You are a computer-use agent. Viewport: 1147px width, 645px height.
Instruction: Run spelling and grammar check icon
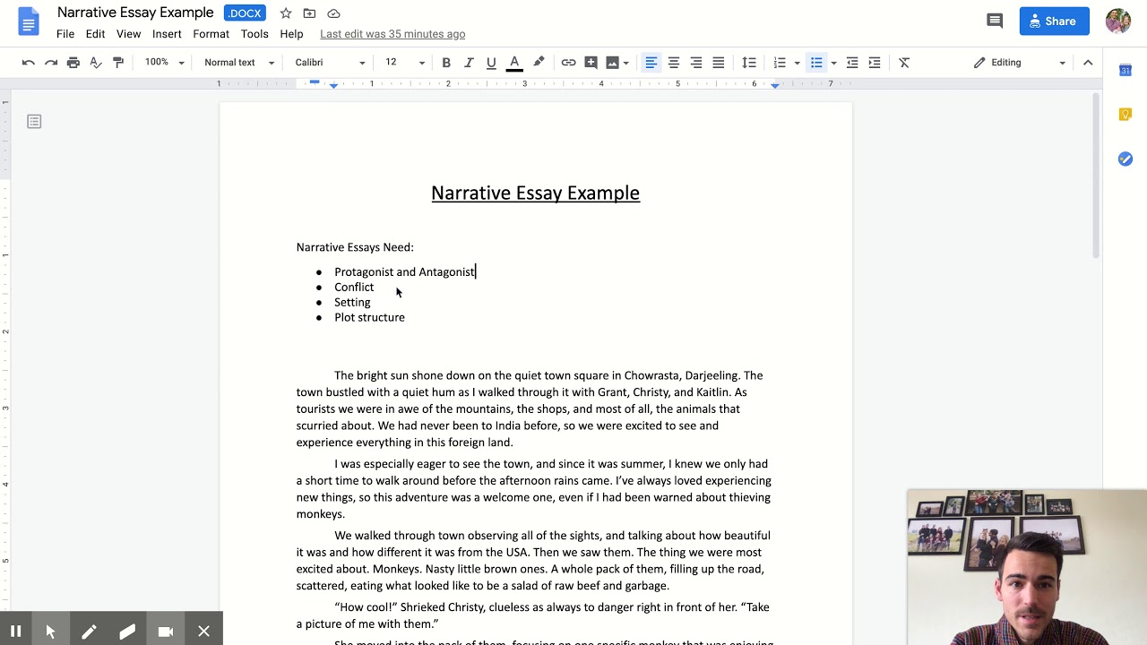click(96, 63)
